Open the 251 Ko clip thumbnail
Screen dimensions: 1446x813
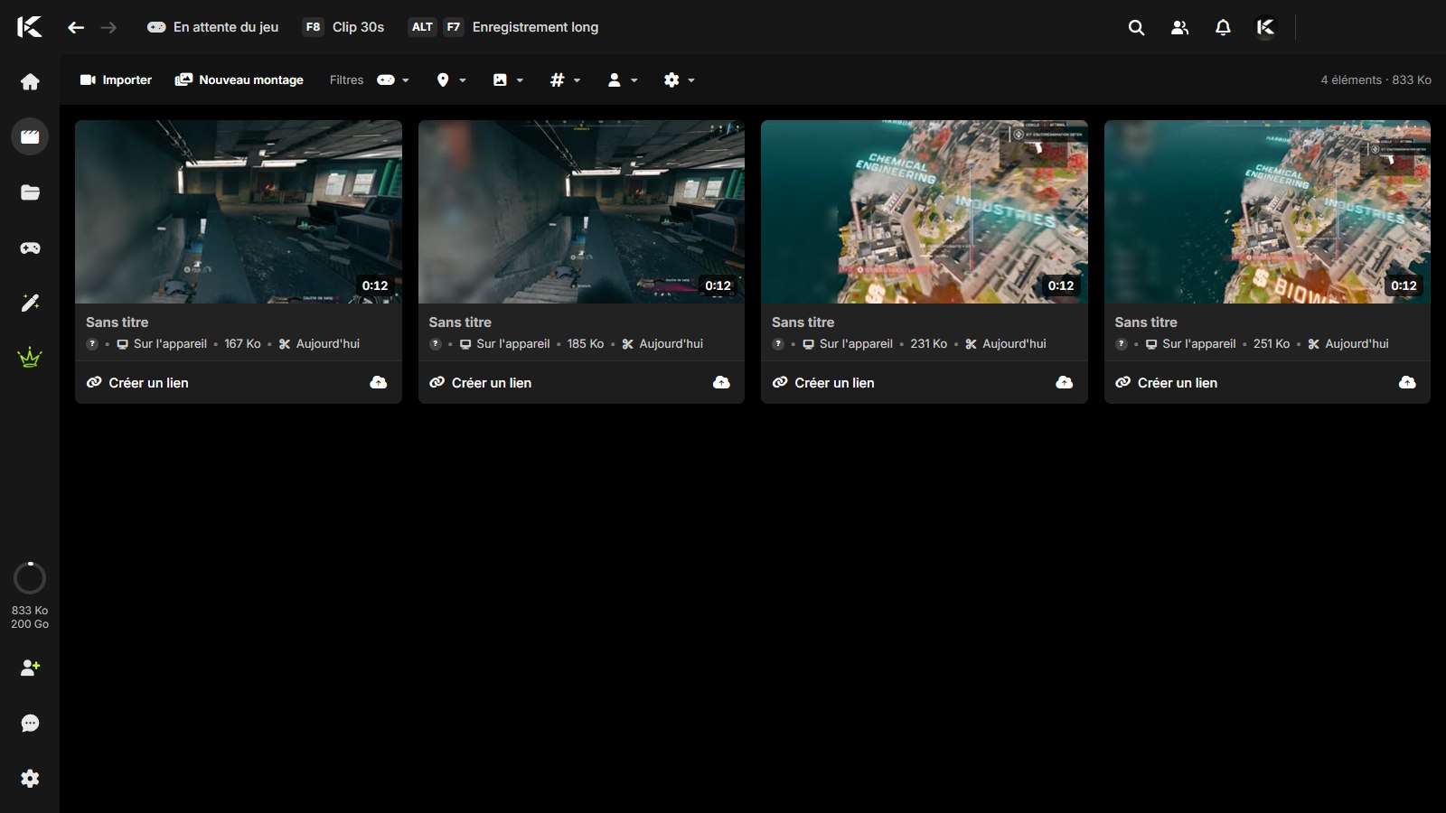[x=1267, y=212]
